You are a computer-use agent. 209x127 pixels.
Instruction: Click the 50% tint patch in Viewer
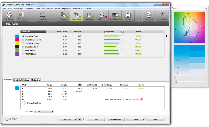pos(197,60)
